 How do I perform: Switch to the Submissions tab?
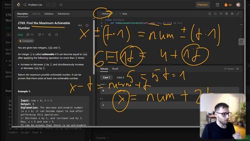click(x=63, y=14)
